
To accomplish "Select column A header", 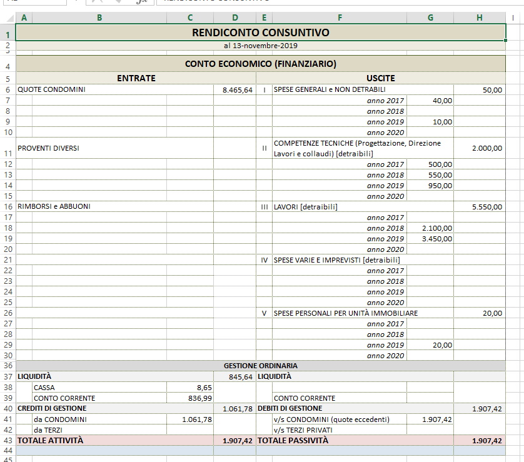I will 24,18.
